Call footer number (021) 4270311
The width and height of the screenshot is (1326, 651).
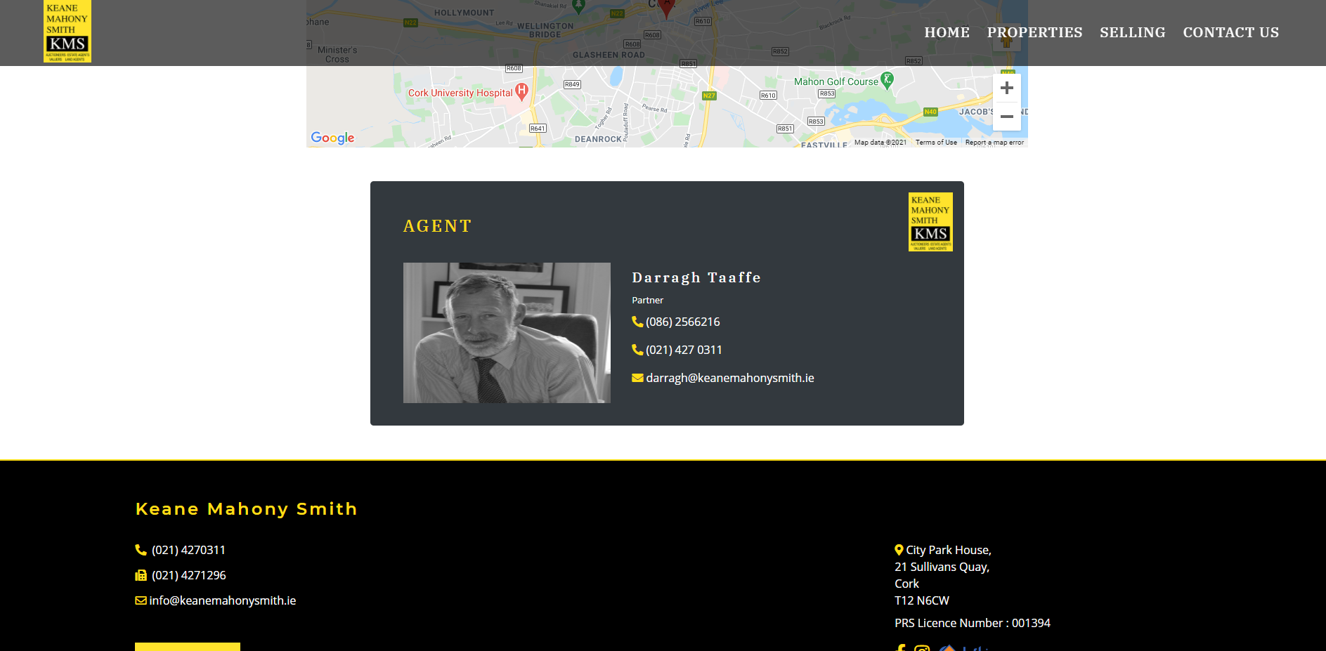[x=188, y=550]
